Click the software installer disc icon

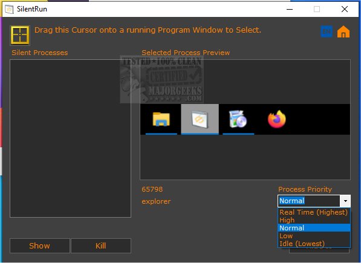[x=238, y=119]
